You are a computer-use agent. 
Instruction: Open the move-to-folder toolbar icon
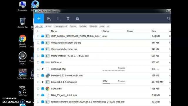(78, 19)
